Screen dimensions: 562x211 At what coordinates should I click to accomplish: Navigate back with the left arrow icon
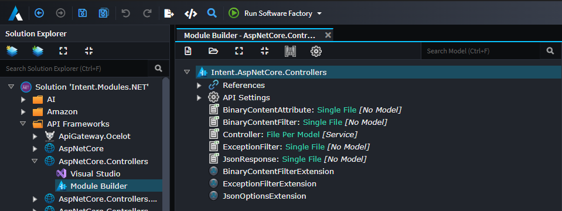pos(39,13)
